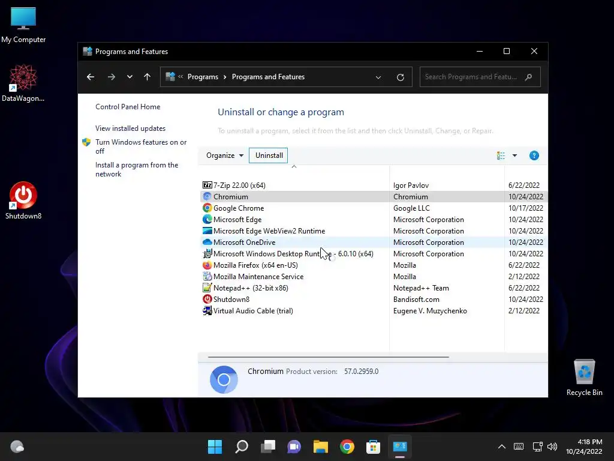Image resolution: width=614 pixels, height=461 pixels.
Task: Select the Google Chrome program name
Action: point(239,208)
